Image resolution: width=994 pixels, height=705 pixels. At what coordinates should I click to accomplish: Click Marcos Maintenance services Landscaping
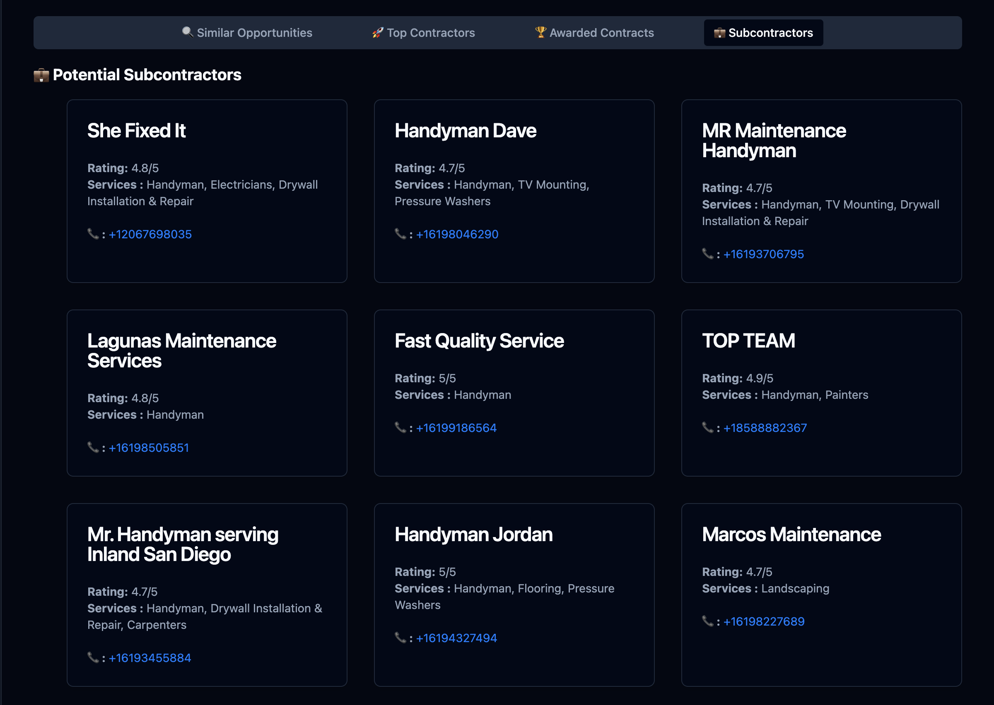coord(765,588)
